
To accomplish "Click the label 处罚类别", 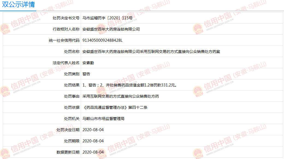I will pyautogui.click(x=72, y=74).
